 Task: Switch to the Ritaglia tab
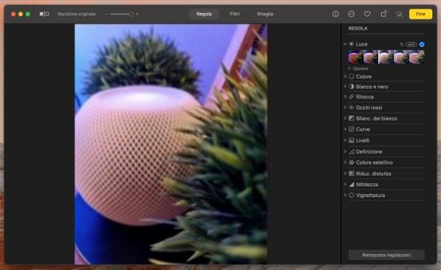tap(265, 14)
